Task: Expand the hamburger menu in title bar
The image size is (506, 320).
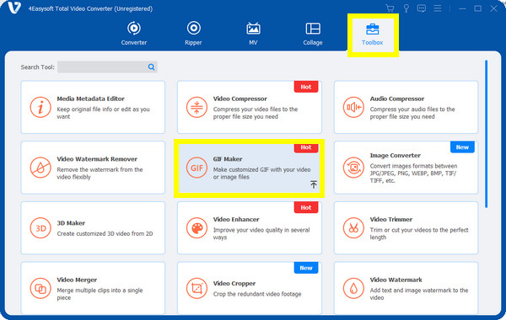Action: coord(437,8)
